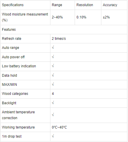
Task: Select the Wood moisture measurement label
Action: pyautogui.click(x=25, y=17)
